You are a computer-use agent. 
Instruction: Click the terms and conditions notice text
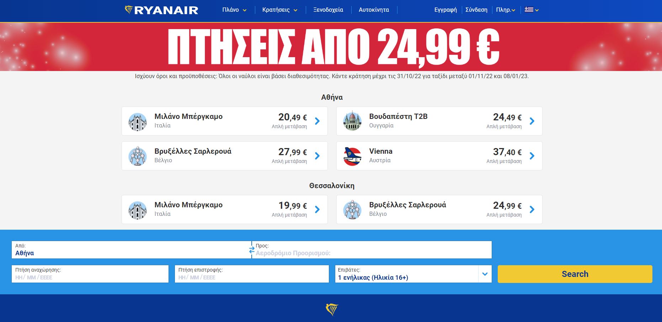coord(332,76)
